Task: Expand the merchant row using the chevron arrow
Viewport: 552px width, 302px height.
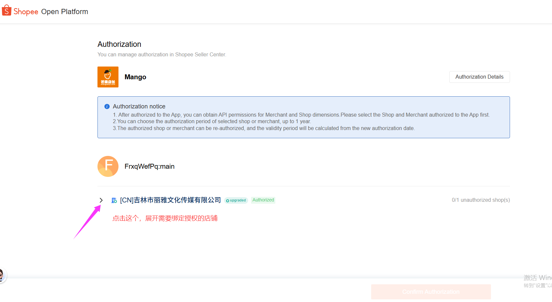Action: pyautogui.click(x=101, y=200)
